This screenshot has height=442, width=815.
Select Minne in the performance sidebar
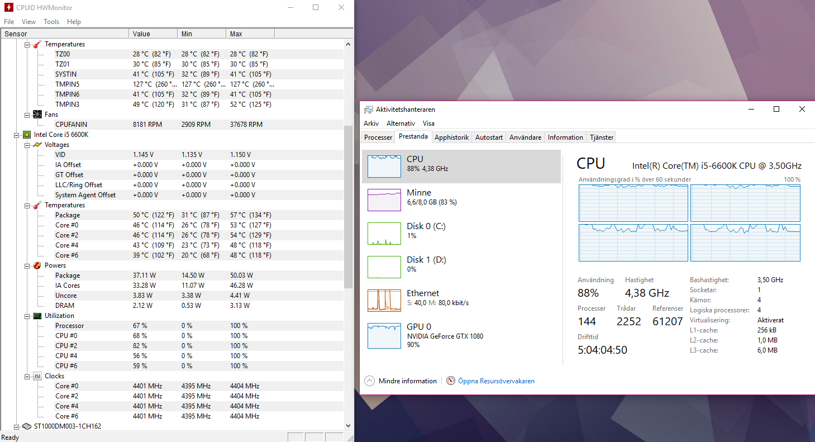coord(461,200)
